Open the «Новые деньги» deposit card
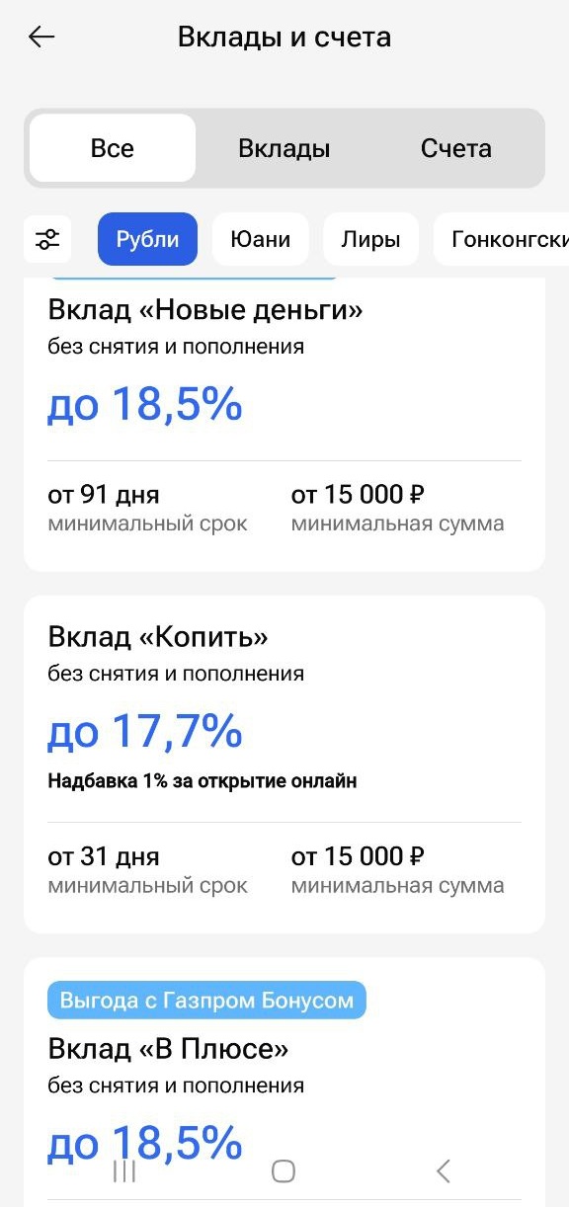The height and width of the screenshot is (1207, 569). tap(284, 425)
